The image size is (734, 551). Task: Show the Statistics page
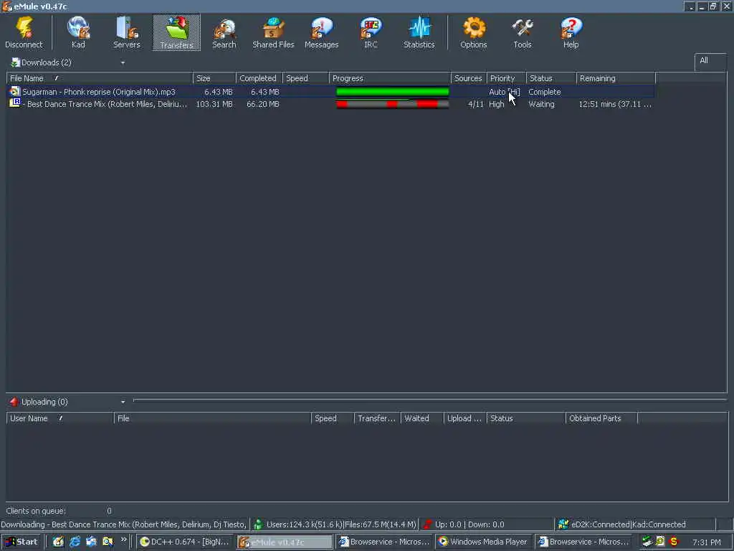pyautogui.click(x=419, y=32)
